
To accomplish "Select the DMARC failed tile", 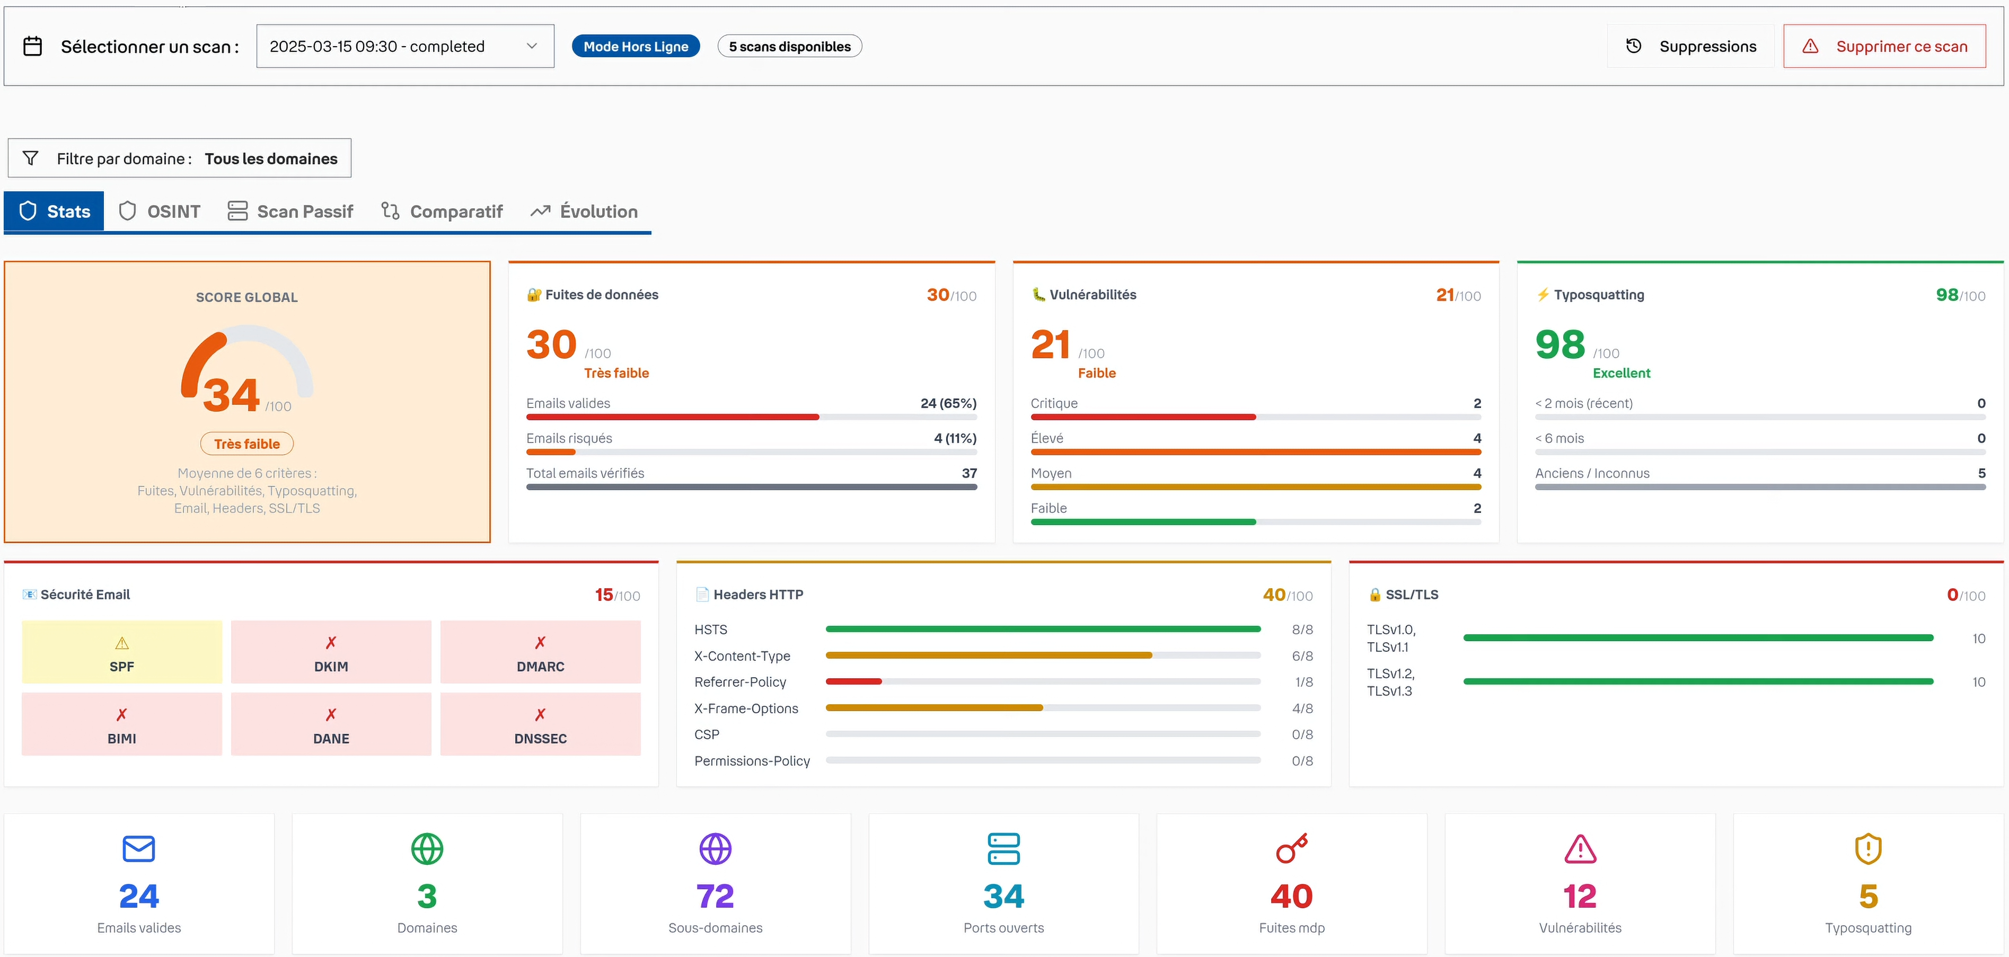I will click(x=541, y=652).
